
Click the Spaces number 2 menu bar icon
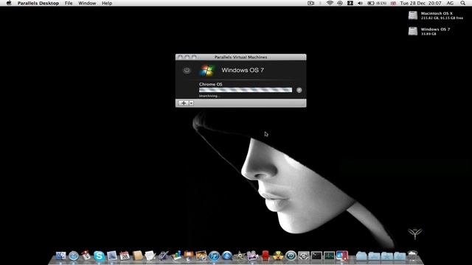point(350,3)
